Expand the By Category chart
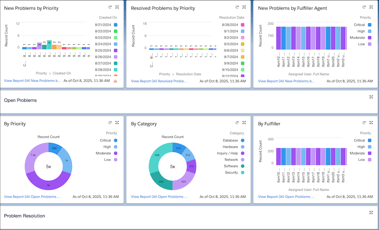379x230 pixels. [244, 123]
